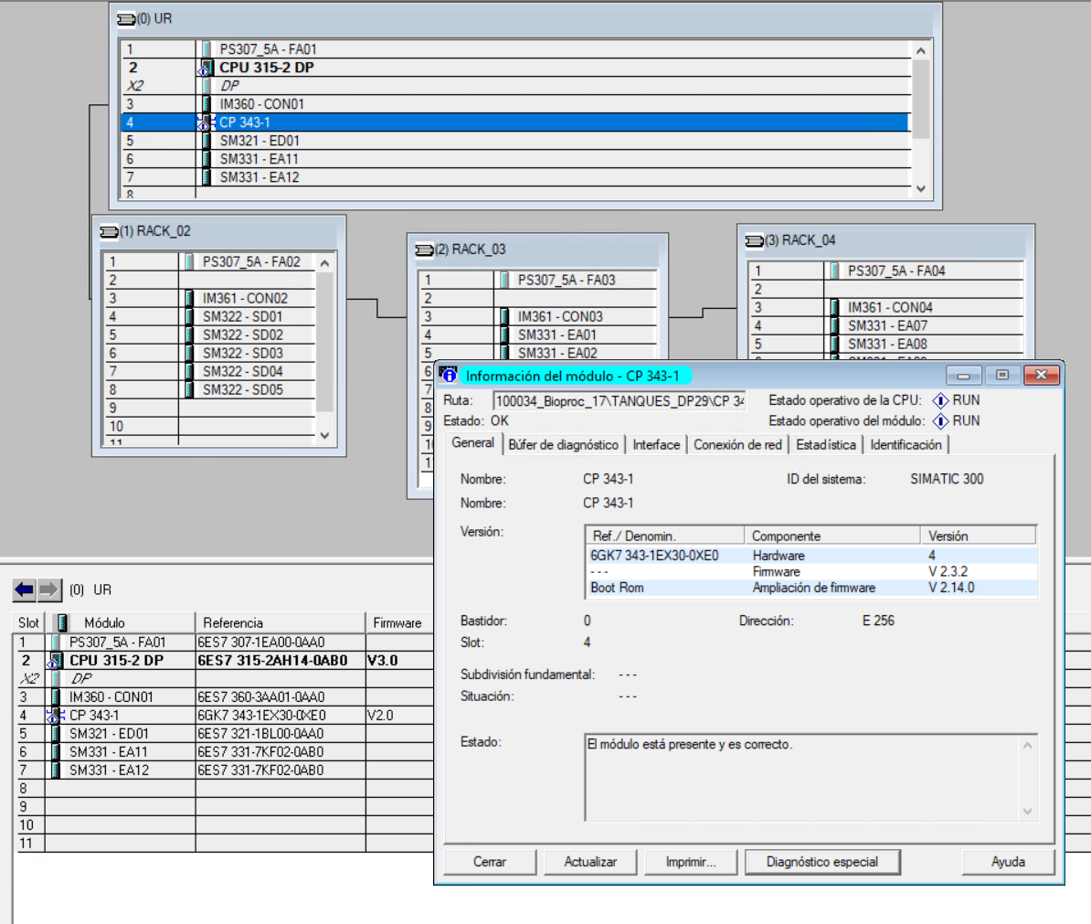Click the CPU 315-2 DP module icon in UR rack

(207, 68)
